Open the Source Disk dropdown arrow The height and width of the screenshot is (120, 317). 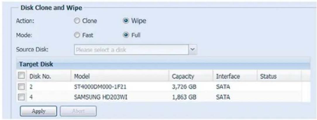tap(192, 50)
